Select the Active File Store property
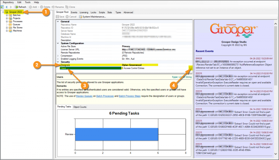 [126, 46]
